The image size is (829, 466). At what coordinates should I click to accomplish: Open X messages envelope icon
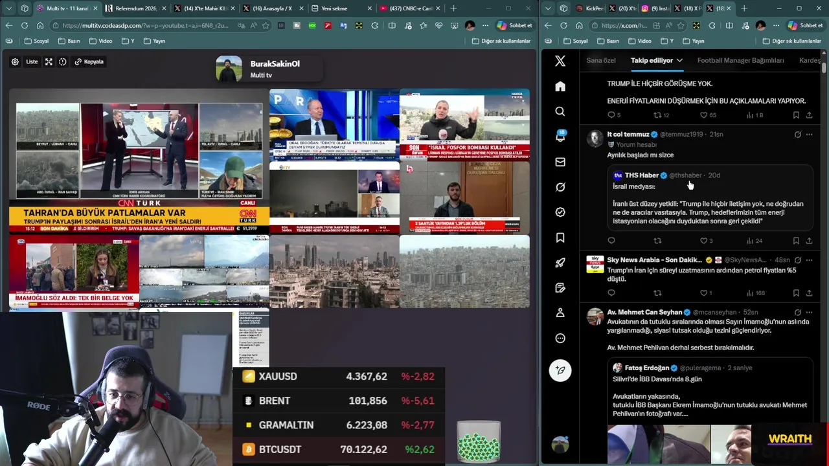[x=560, y=162]
